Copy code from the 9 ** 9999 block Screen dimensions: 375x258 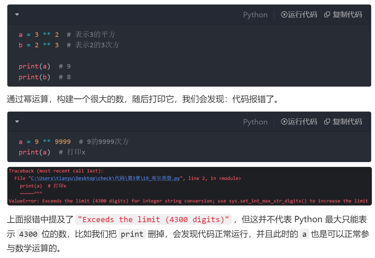point(343,122)
